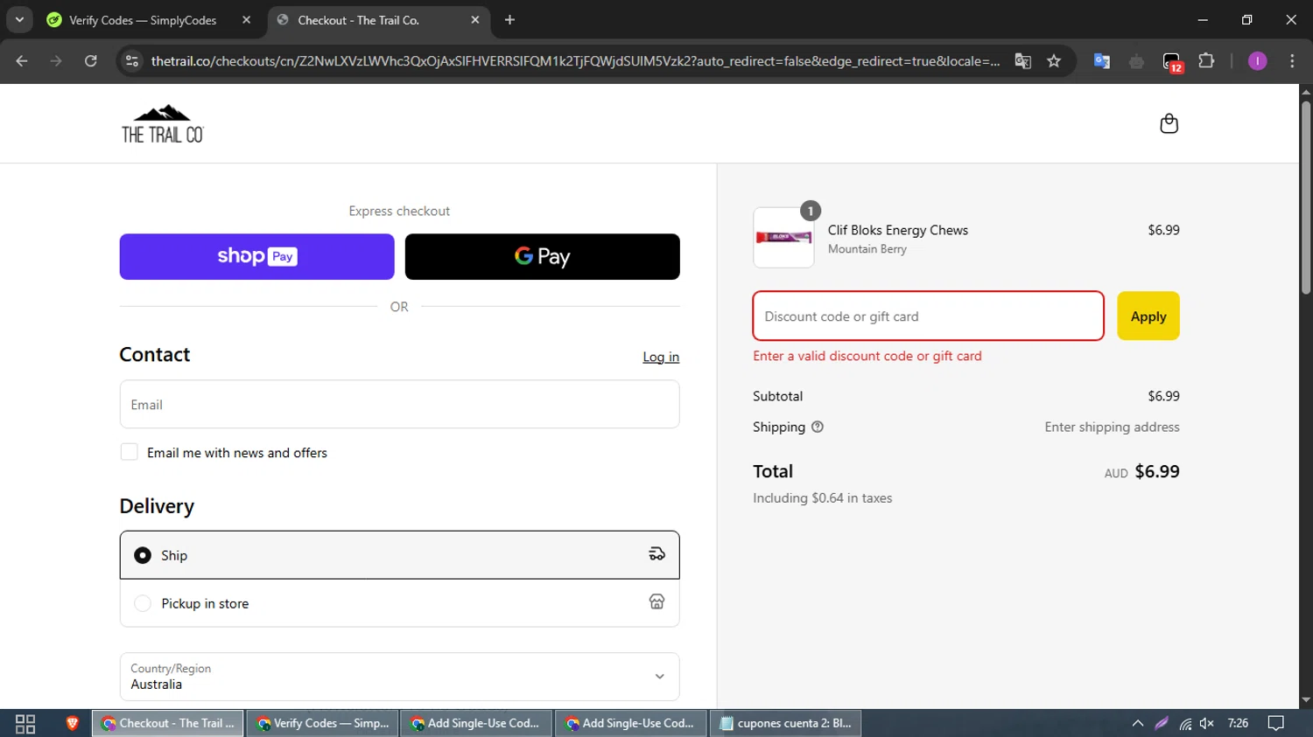The image size is (1313, 737).
Task: Focus the Email input field
Action: point(399,404)
